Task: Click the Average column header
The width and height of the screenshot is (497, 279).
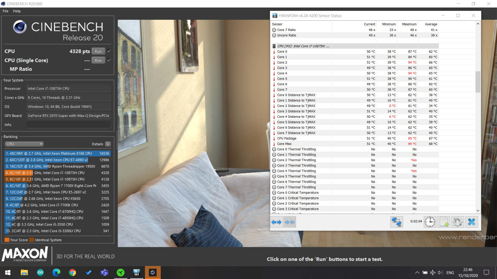Action: (428, 24)
